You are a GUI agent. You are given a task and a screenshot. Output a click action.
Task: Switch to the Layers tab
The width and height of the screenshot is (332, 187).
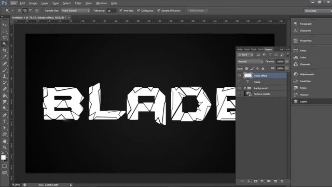tap(268, 49)
